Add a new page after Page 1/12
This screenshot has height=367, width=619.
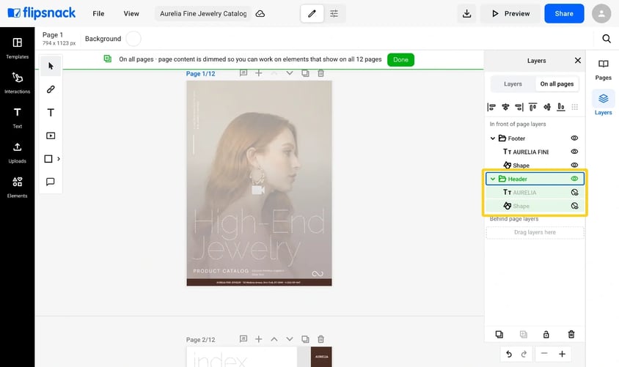259,73
